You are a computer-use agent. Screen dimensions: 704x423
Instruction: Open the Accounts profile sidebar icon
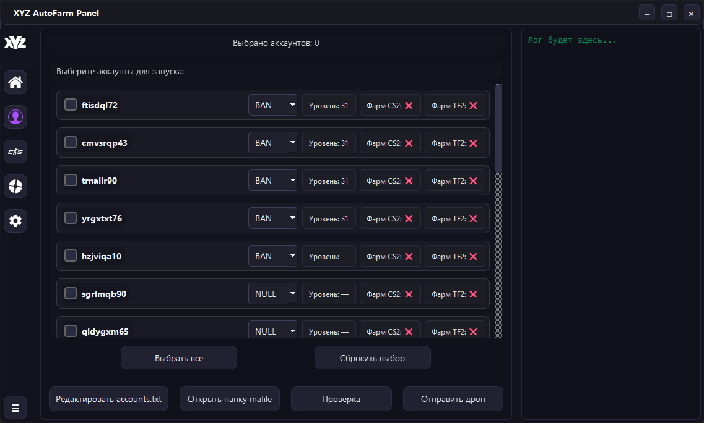tap(15, 116)
